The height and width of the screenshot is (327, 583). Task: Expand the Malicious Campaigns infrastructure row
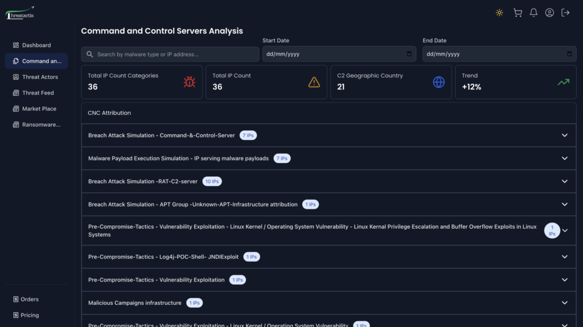click(564, 303)
